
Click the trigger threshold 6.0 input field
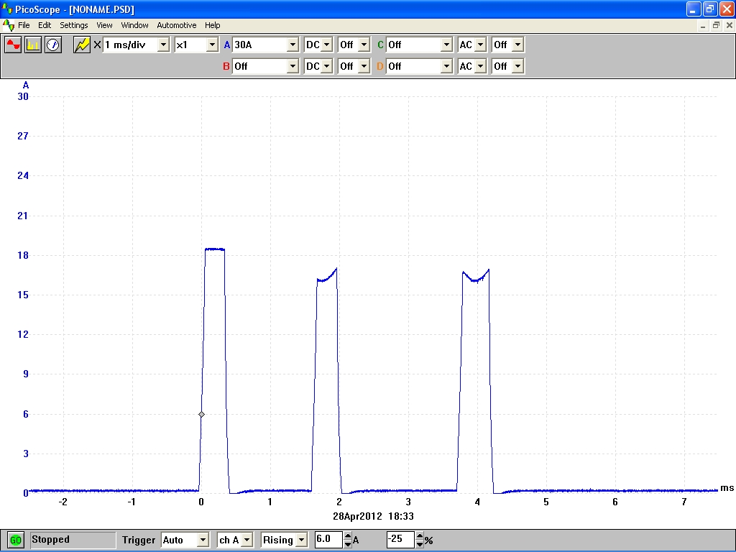[328, 540]
